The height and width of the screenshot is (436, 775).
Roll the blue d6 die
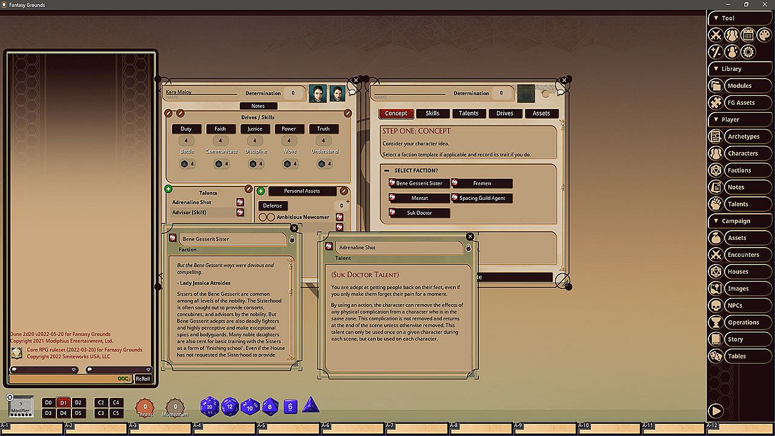(290, 406)
